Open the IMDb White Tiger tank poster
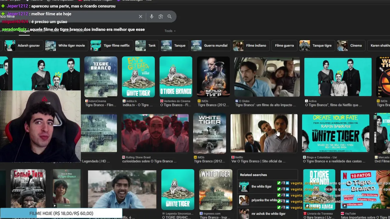The image size is (390, 219). click(210, 133)
